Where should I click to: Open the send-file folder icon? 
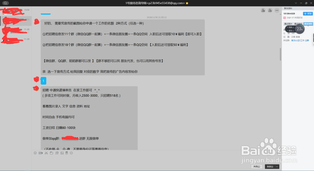[51, 153]
